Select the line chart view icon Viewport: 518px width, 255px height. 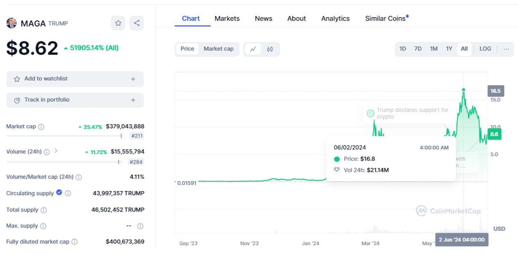click(253, 49)
